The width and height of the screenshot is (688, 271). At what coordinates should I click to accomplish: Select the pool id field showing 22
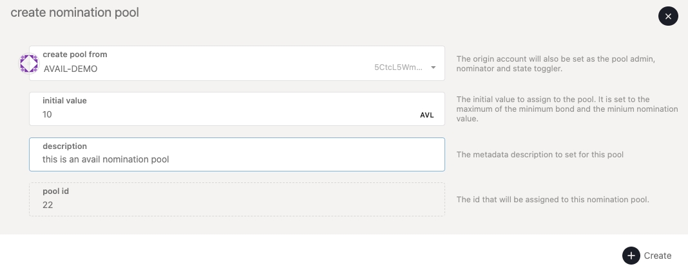click(236, 205)
